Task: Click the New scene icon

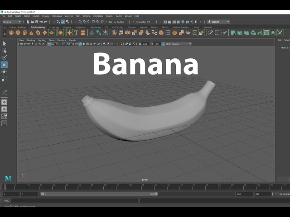Action: (x=28, y=22)
